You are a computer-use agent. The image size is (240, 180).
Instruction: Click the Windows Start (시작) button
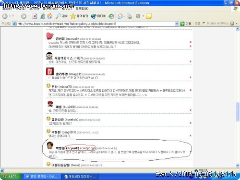(x=11, y=176)
